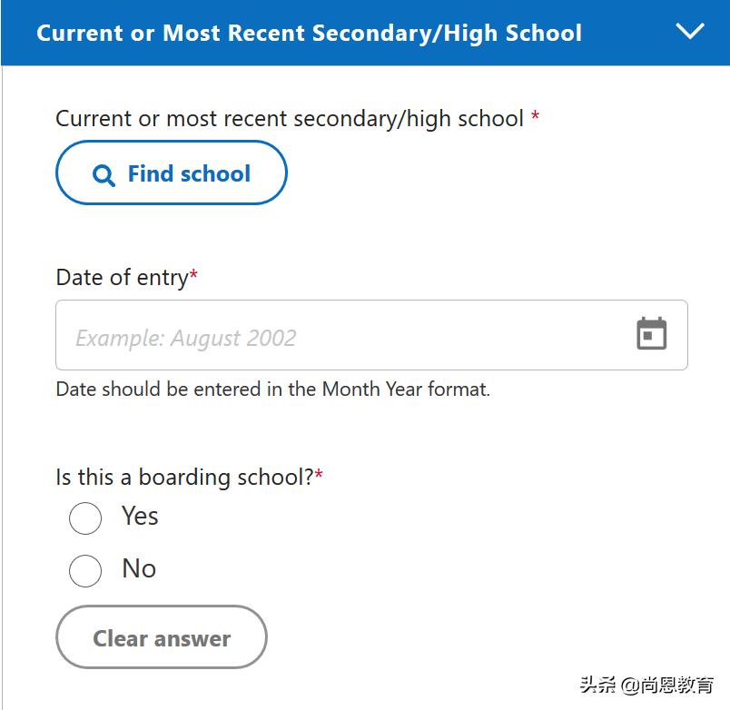The width and height of the screenshot is (730, 710).
Task: Click the downward chevron to hide the section
Action: pos(691,30)
